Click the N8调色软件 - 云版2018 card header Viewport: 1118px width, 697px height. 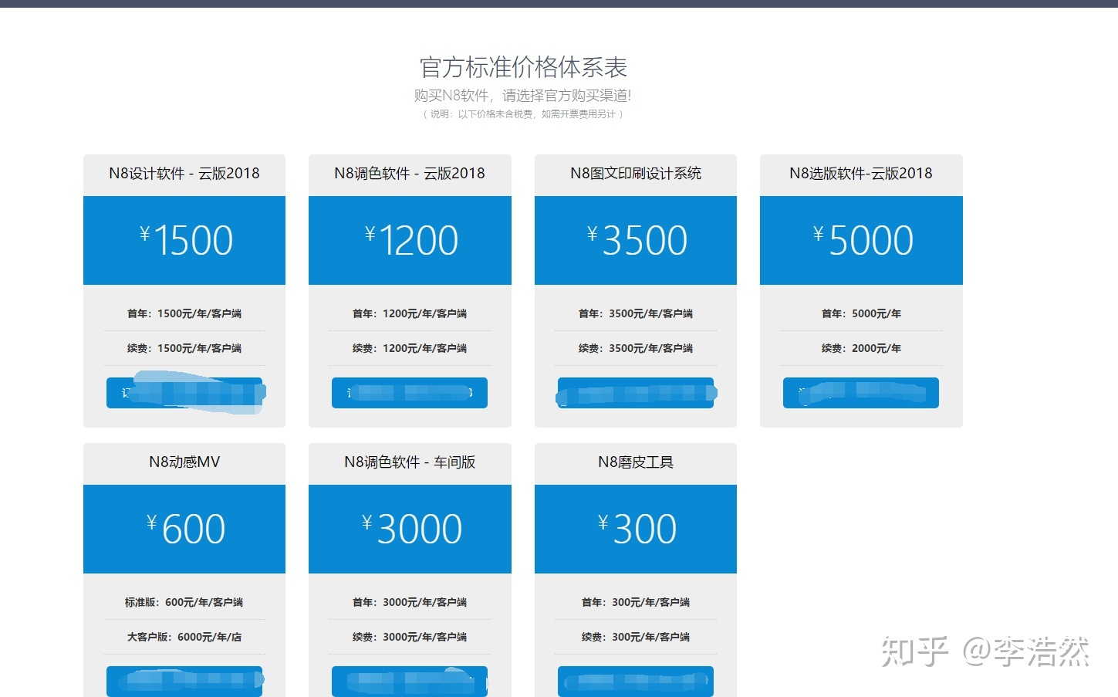[x=409, y=174]
